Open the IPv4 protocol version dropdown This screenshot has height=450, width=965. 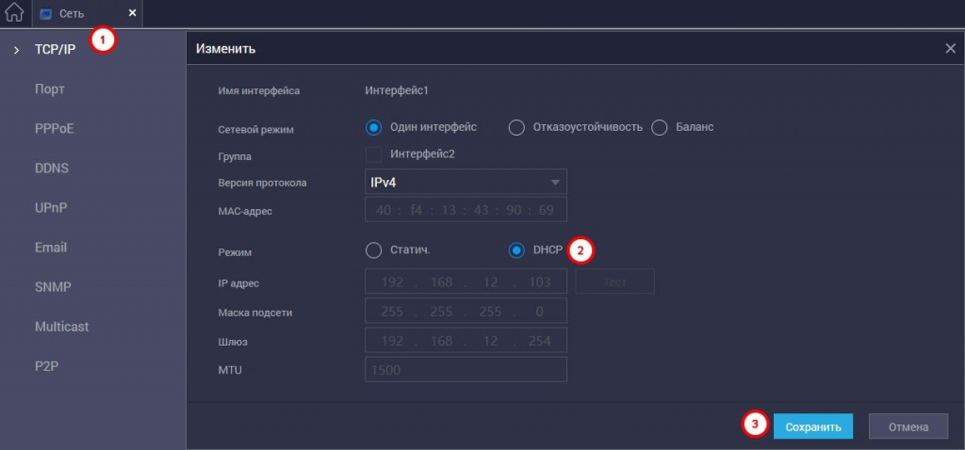coord(466,182)
